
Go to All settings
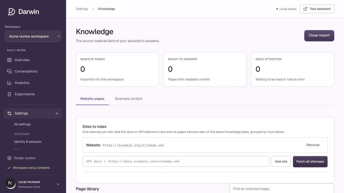pyautogui.click(x=22, y=124)
